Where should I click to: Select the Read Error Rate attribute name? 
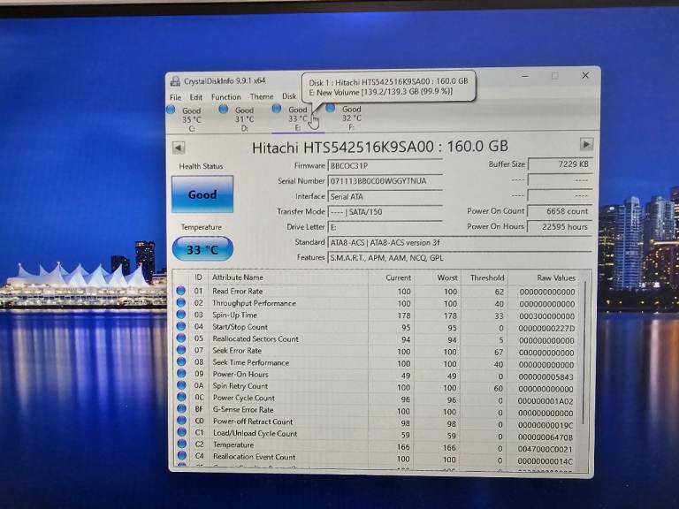237,292
